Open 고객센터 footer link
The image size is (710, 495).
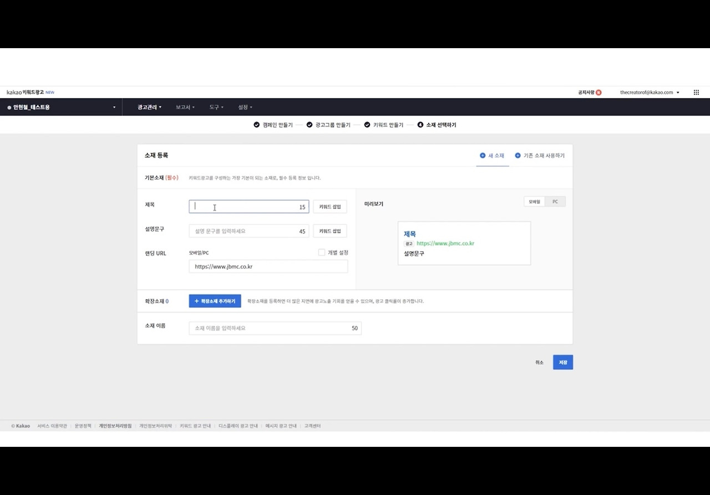coord(312,426)
